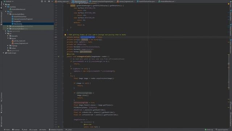Expand the test package node
232x131 pixels.
(8, 29)
